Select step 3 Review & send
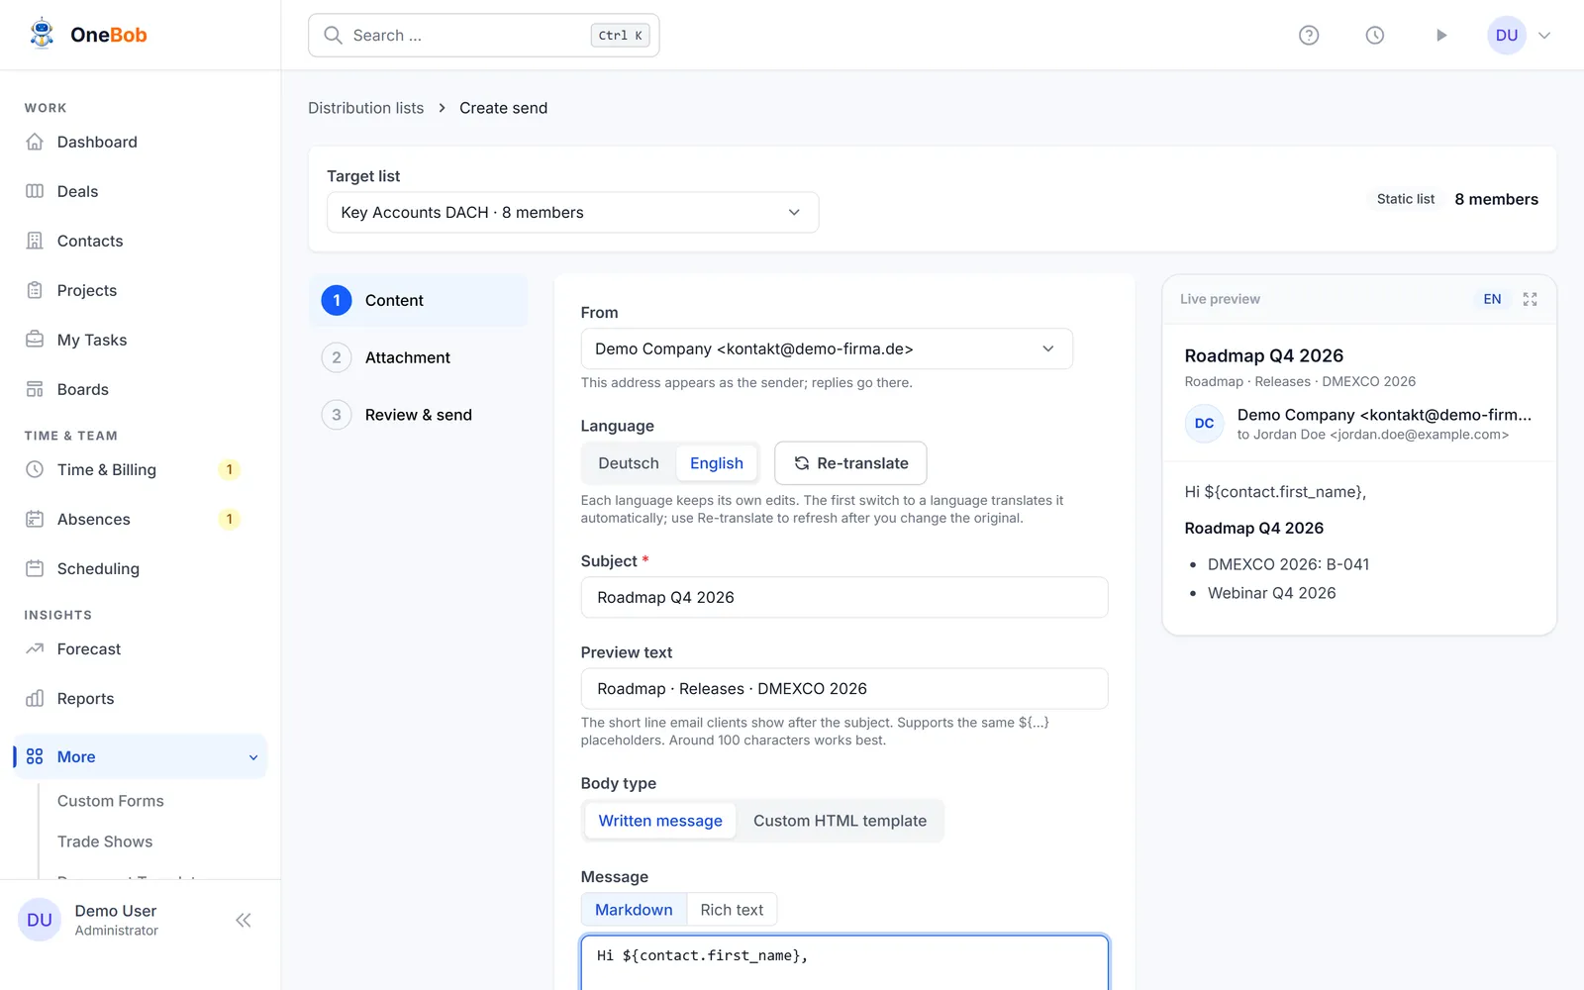Image resolution: width=1584 pixels, height=990 pixels. (419, 415)
